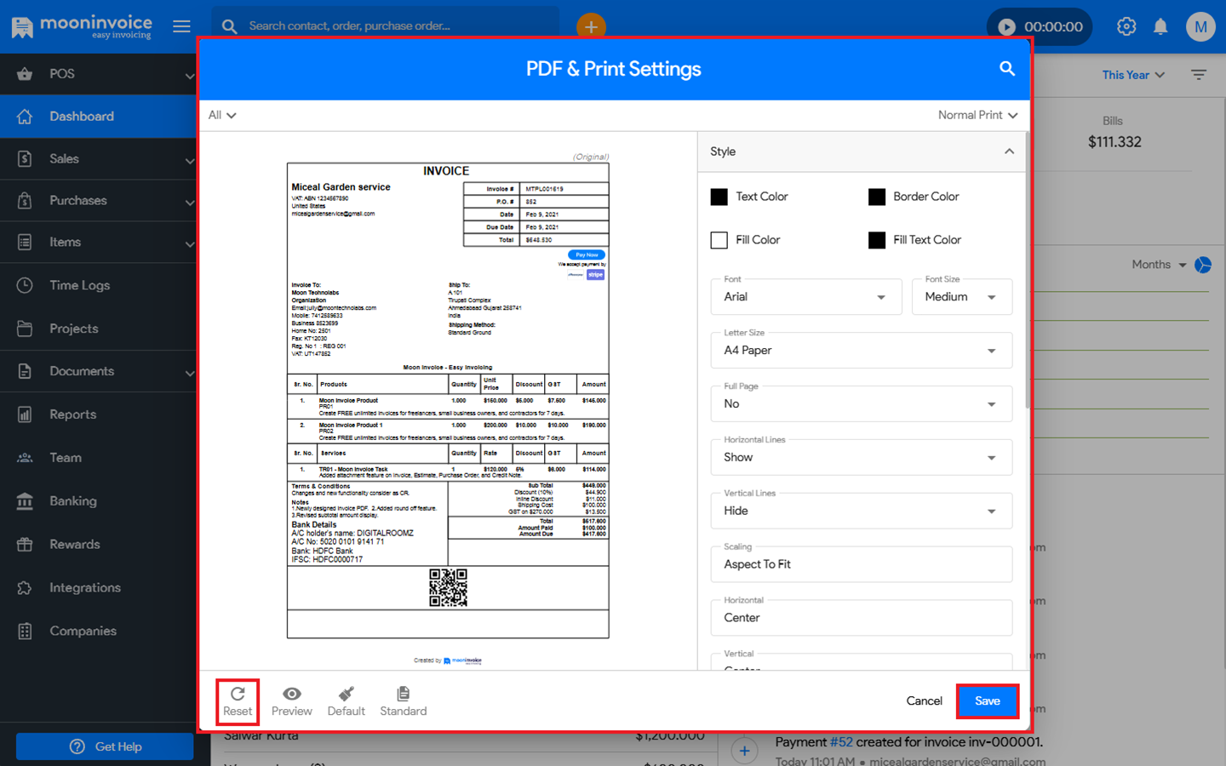
Task: Click search icon in PDF settings header
Action: pyautogui.click(x=1006, y=69)
